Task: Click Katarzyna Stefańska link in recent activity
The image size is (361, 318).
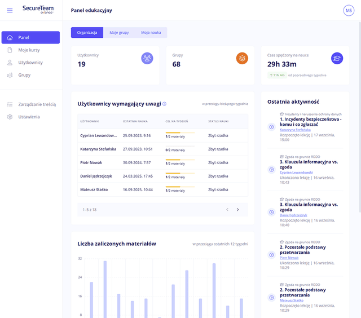Action: tap(295, 130)
